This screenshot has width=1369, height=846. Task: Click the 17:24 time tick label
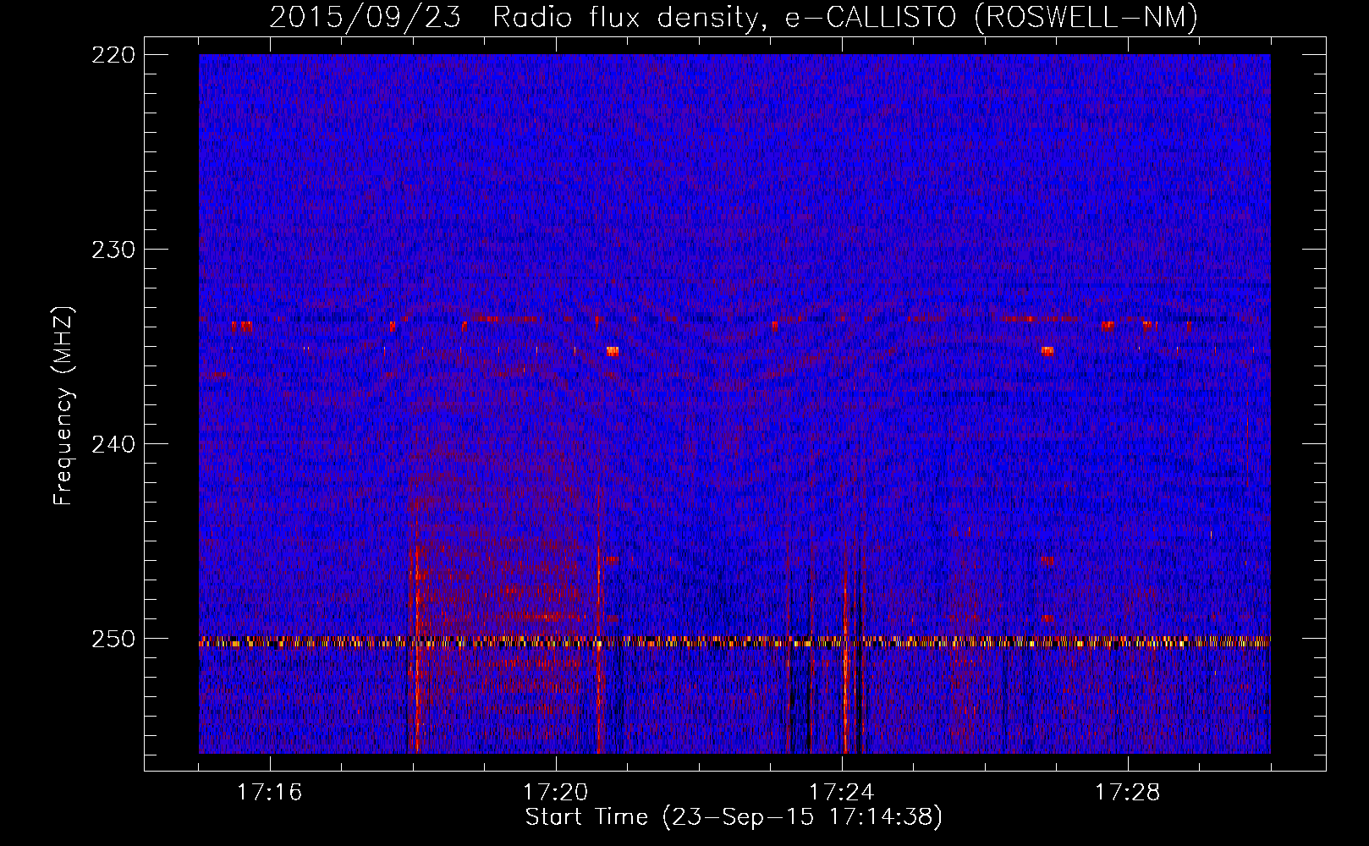click(x=841, y=792)
